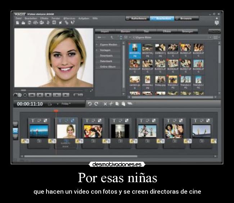Click the back arrow in media pool
Viewport: 234px width, 203px height.
tap(99, 37)
